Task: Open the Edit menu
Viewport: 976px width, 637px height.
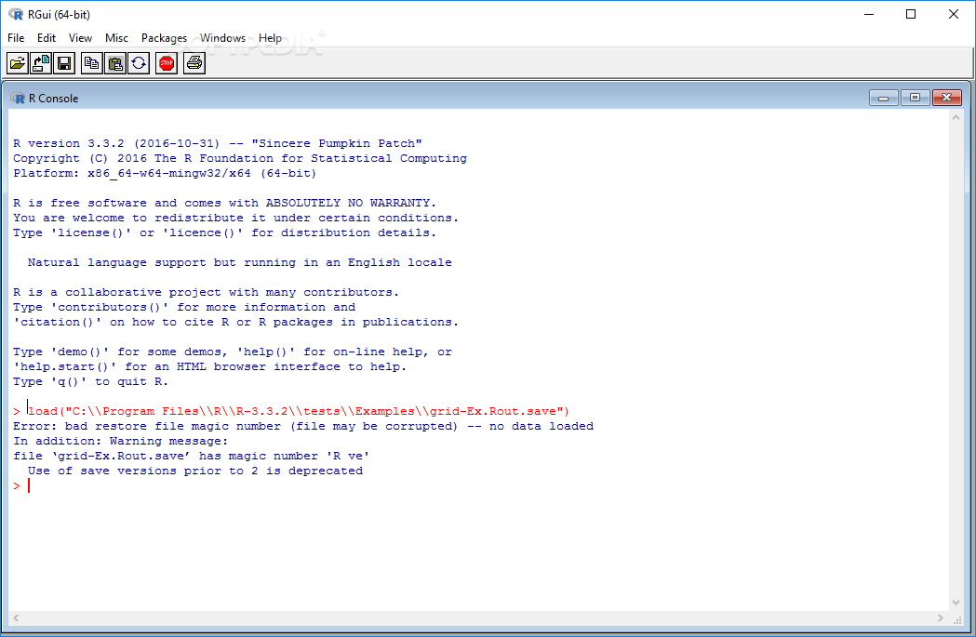Action: pyautogui.click(x=47, y=38)
